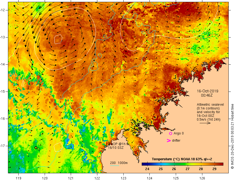234x181 pixels.
Task: Click the '200 1000m' depth label
Action: point(119,163)
